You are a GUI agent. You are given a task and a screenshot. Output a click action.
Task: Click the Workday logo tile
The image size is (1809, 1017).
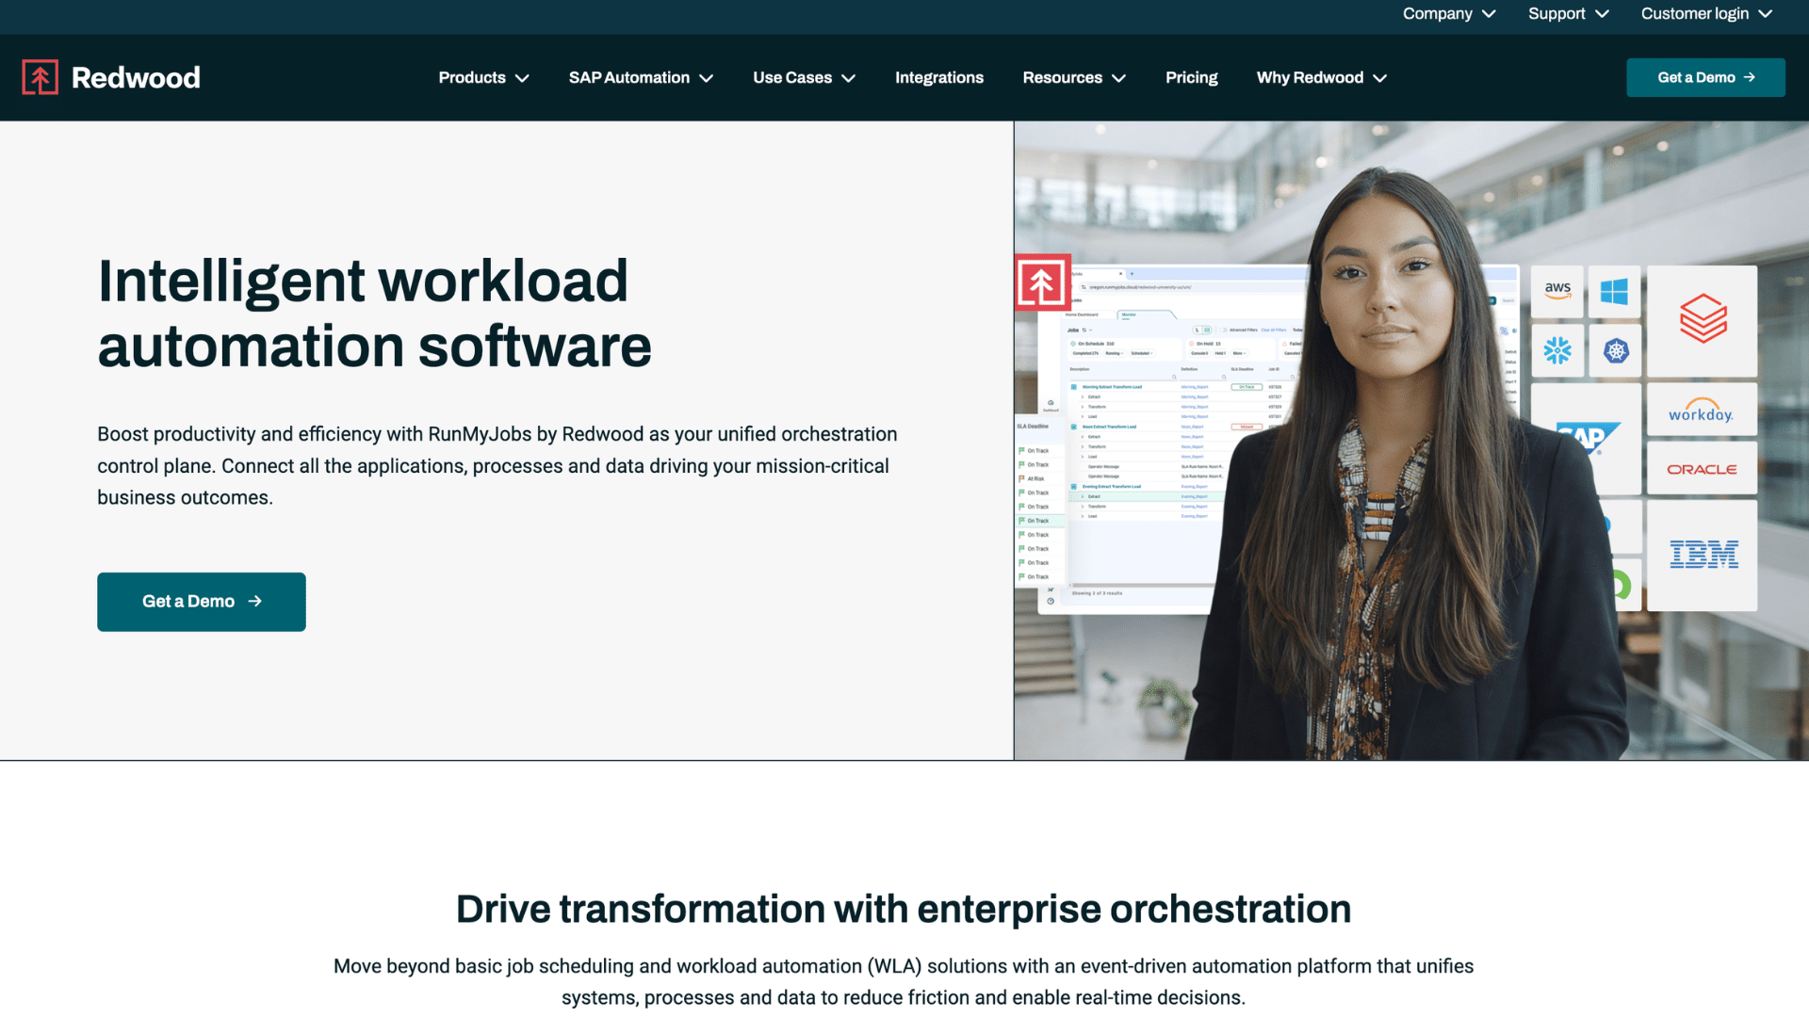click(x=1702, y=410)
